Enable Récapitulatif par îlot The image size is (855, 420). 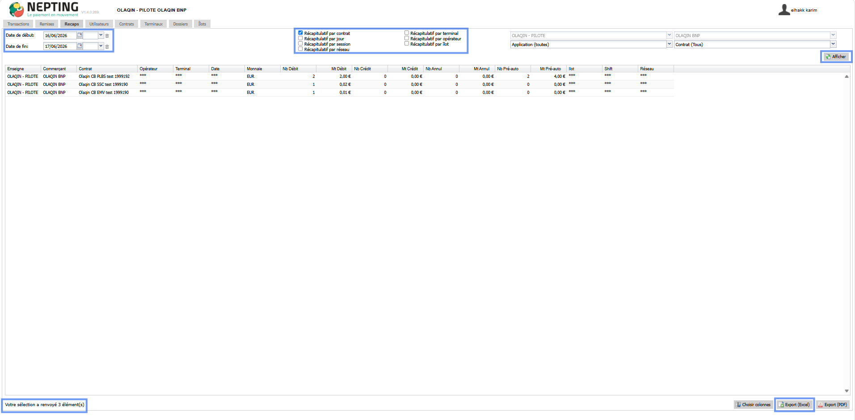pos(407,43)
